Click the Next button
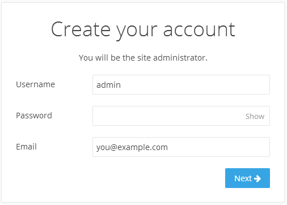 click(x=247, y=178)
